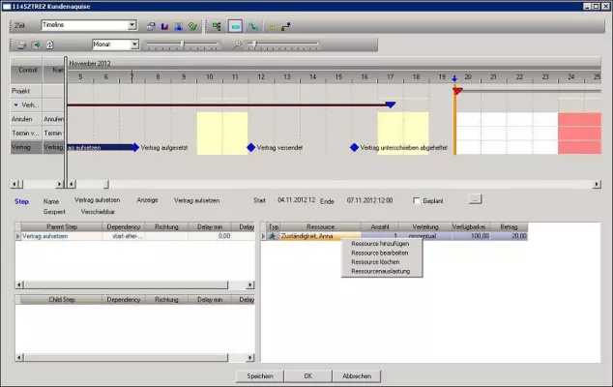Click the star icon in the resource row

273,235
